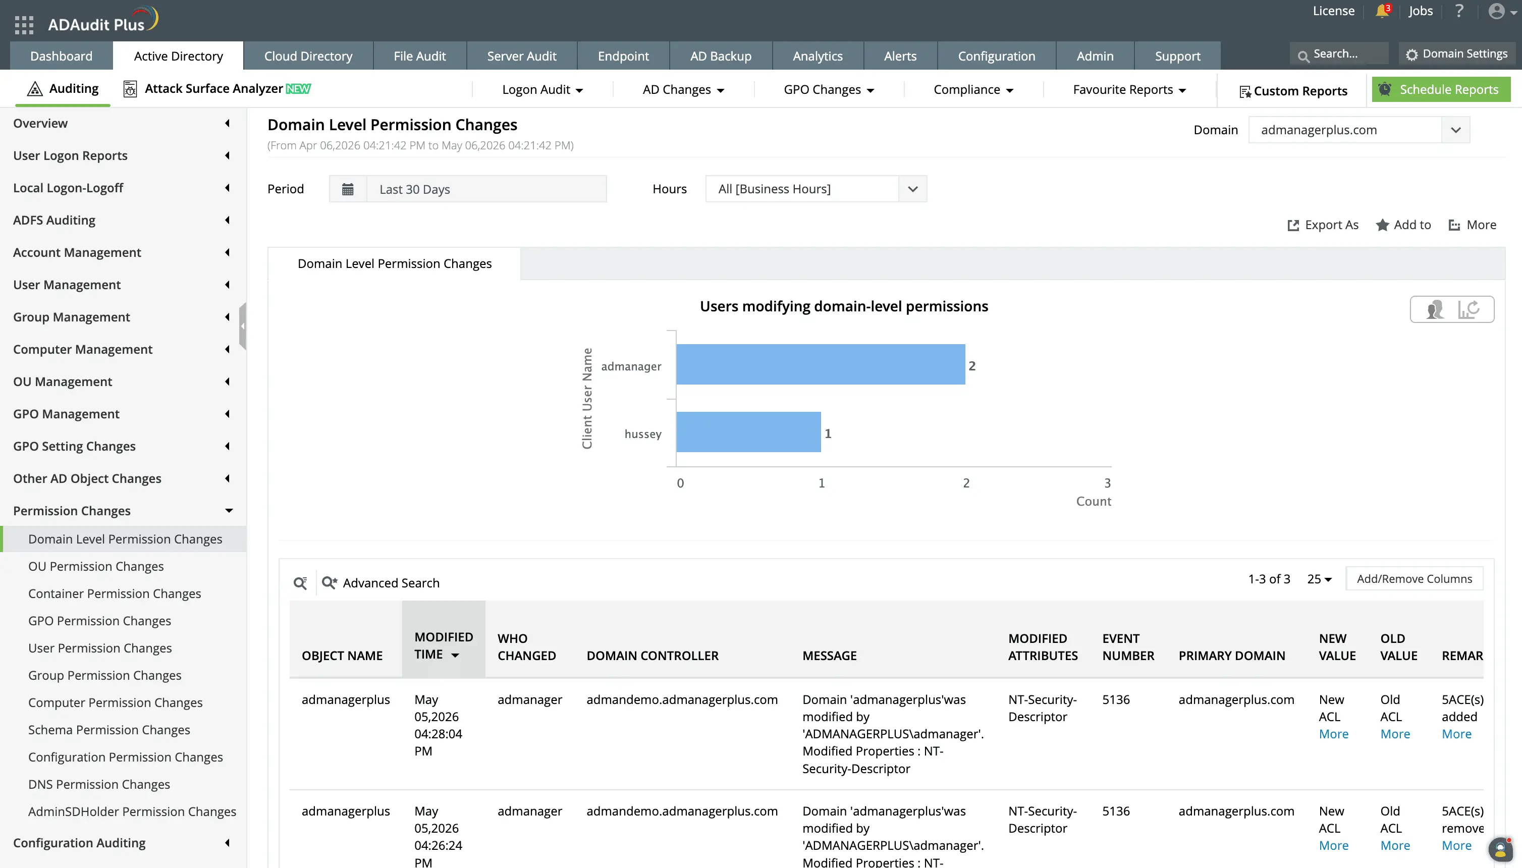Click the chart refresh type icon

tap(1469, 309)
